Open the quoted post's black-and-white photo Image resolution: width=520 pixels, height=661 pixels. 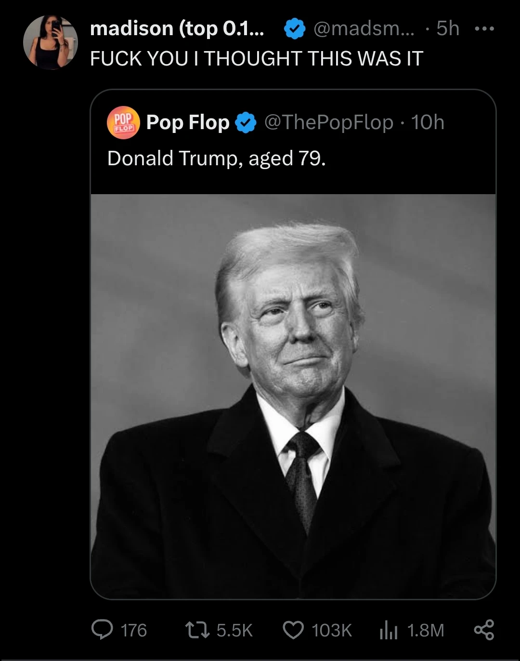[x=293, y=396]
